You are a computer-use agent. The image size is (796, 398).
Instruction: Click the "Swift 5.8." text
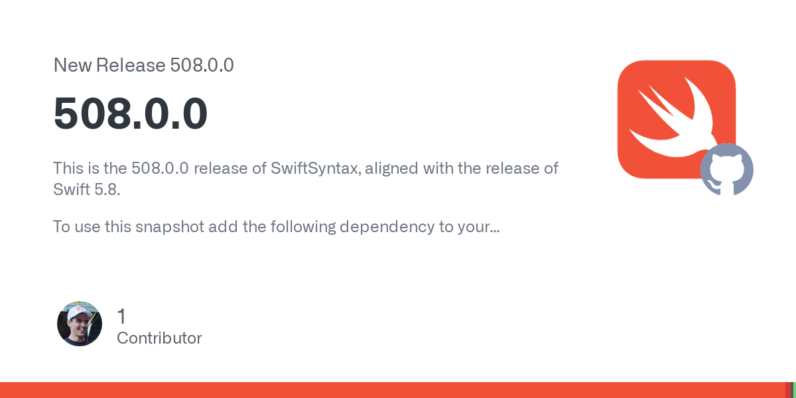click(x=88, y=190)
